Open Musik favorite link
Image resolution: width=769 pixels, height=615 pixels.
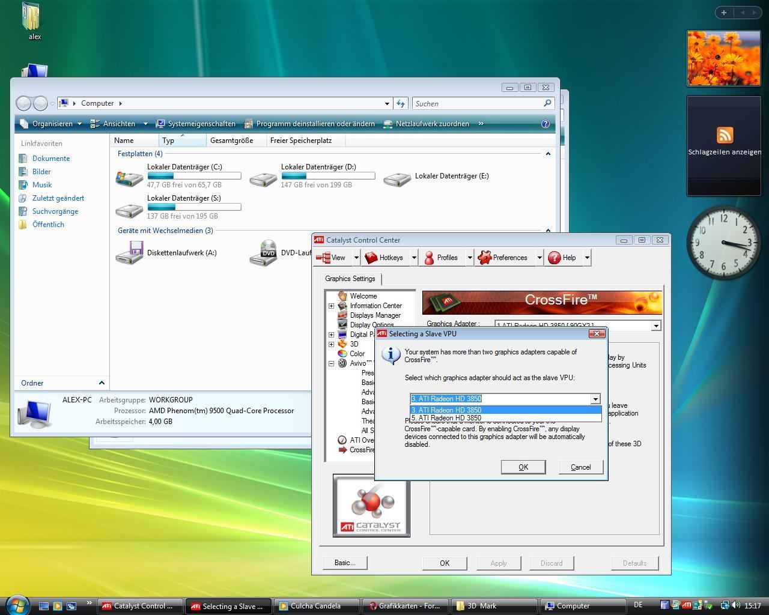coord(42,185)
